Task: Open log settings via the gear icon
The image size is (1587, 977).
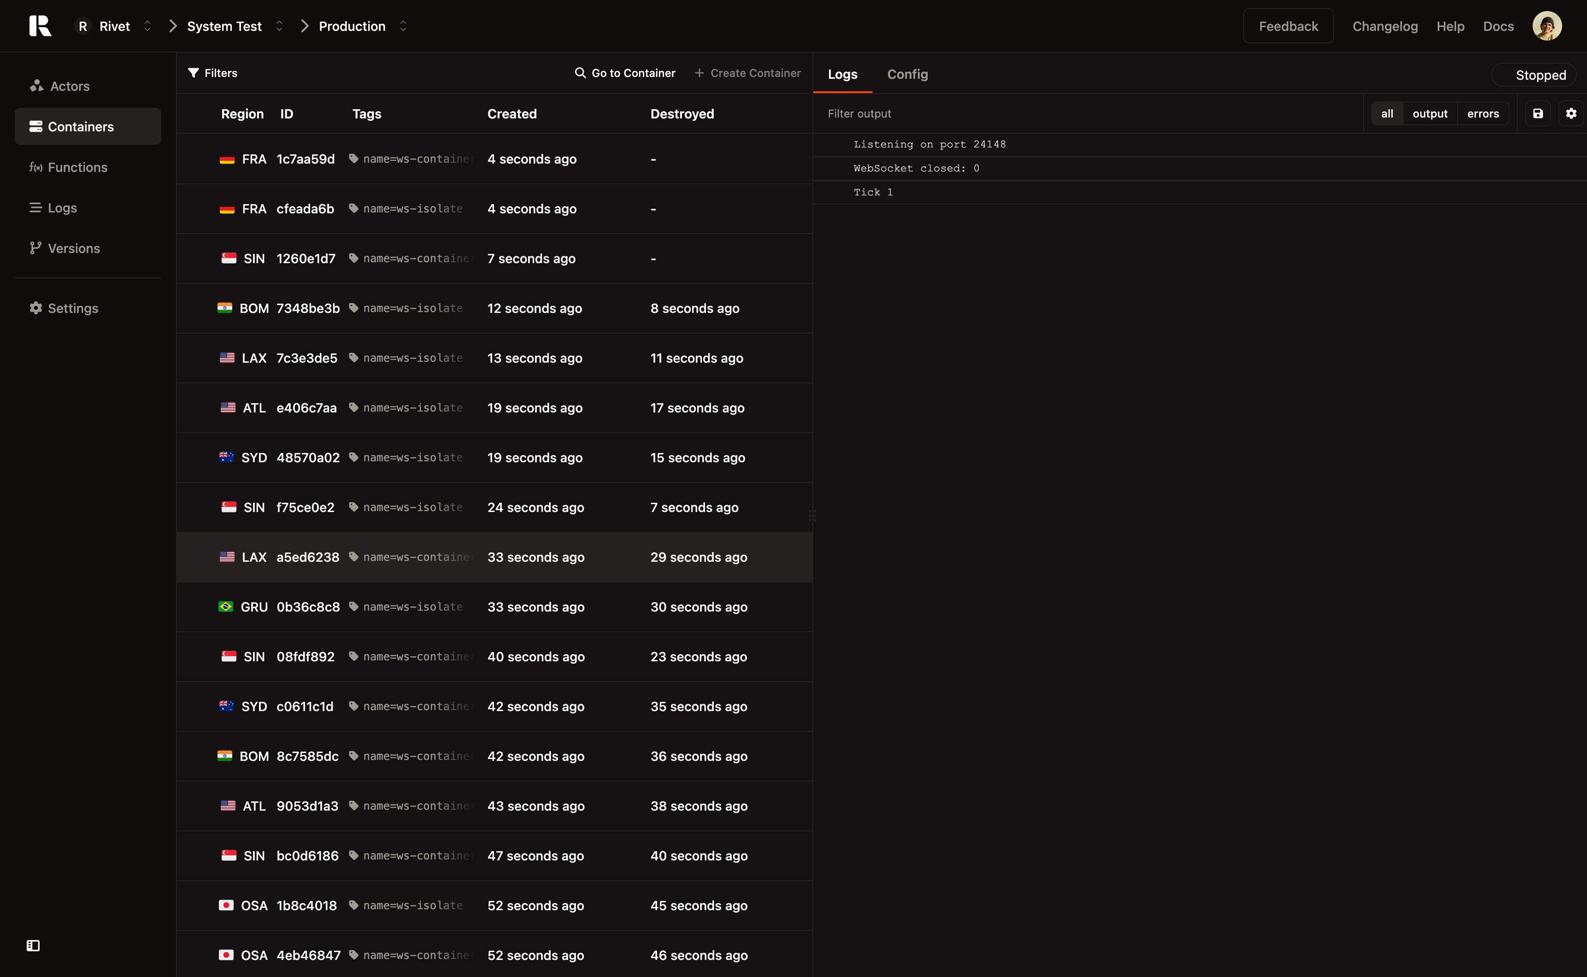Action: [x=1571, y=113]
